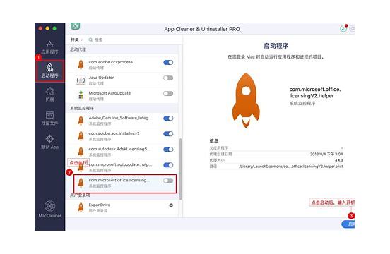Click the com.microsoft.office.licensing rocket icon

(81, 183)
